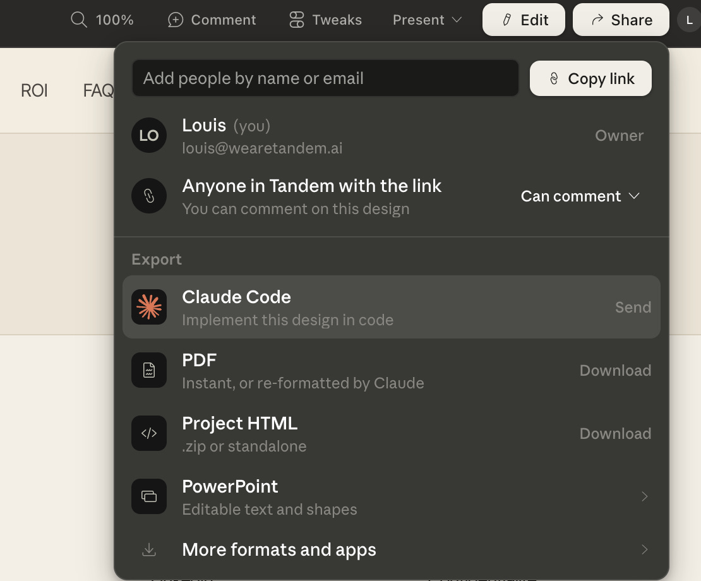Viewport: 701px width, 581px height.
Task: Open More formats and apps
Action: click(x=391, y=549)
